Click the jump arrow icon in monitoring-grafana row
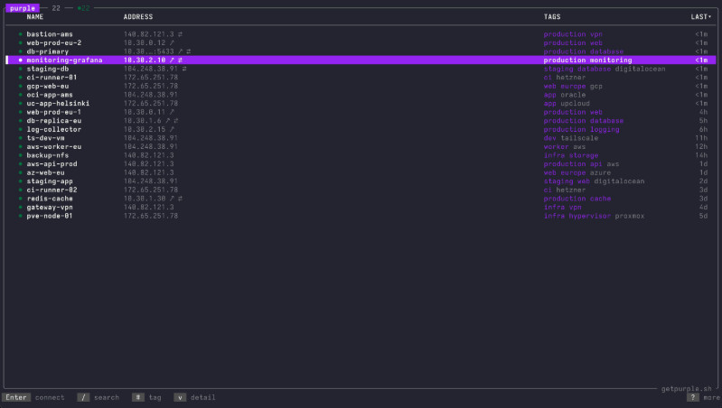This screenshot has height=408, width=722. point(172,60)
